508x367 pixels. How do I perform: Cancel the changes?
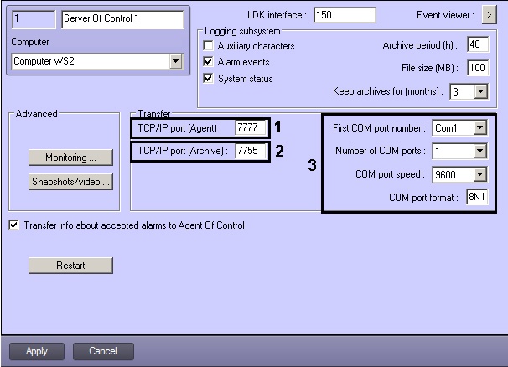pyautogui.click(x=103, y=351)
